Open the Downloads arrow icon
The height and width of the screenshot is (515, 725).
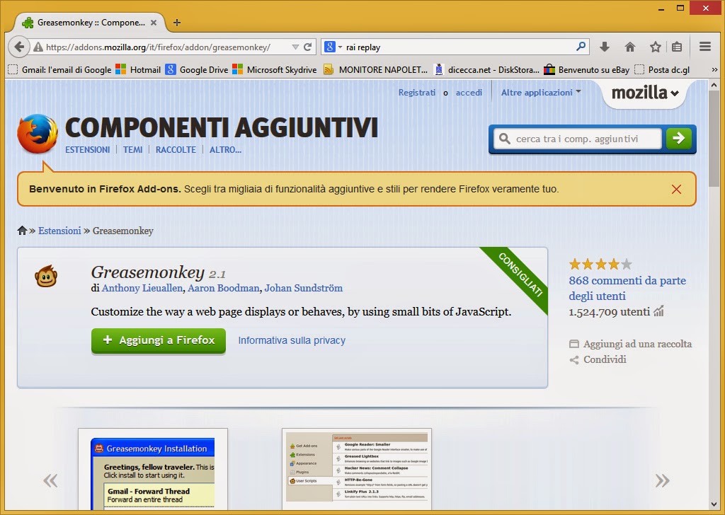click(605, 47)
